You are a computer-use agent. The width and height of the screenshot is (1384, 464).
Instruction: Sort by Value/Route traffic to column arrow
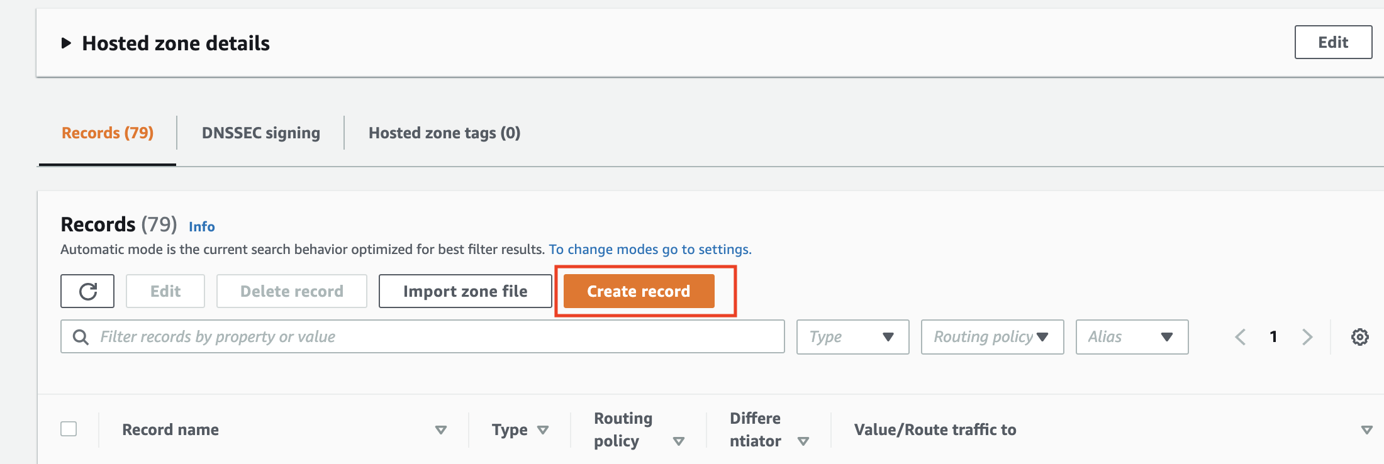pyautogui.click(x=1366, y=430)
